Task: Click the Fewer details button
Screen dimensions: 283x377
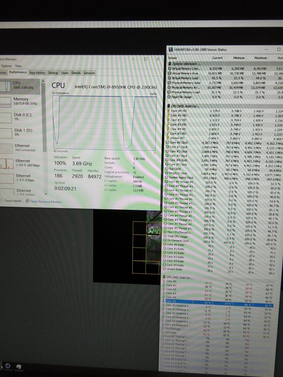Action: coord(11,201)
